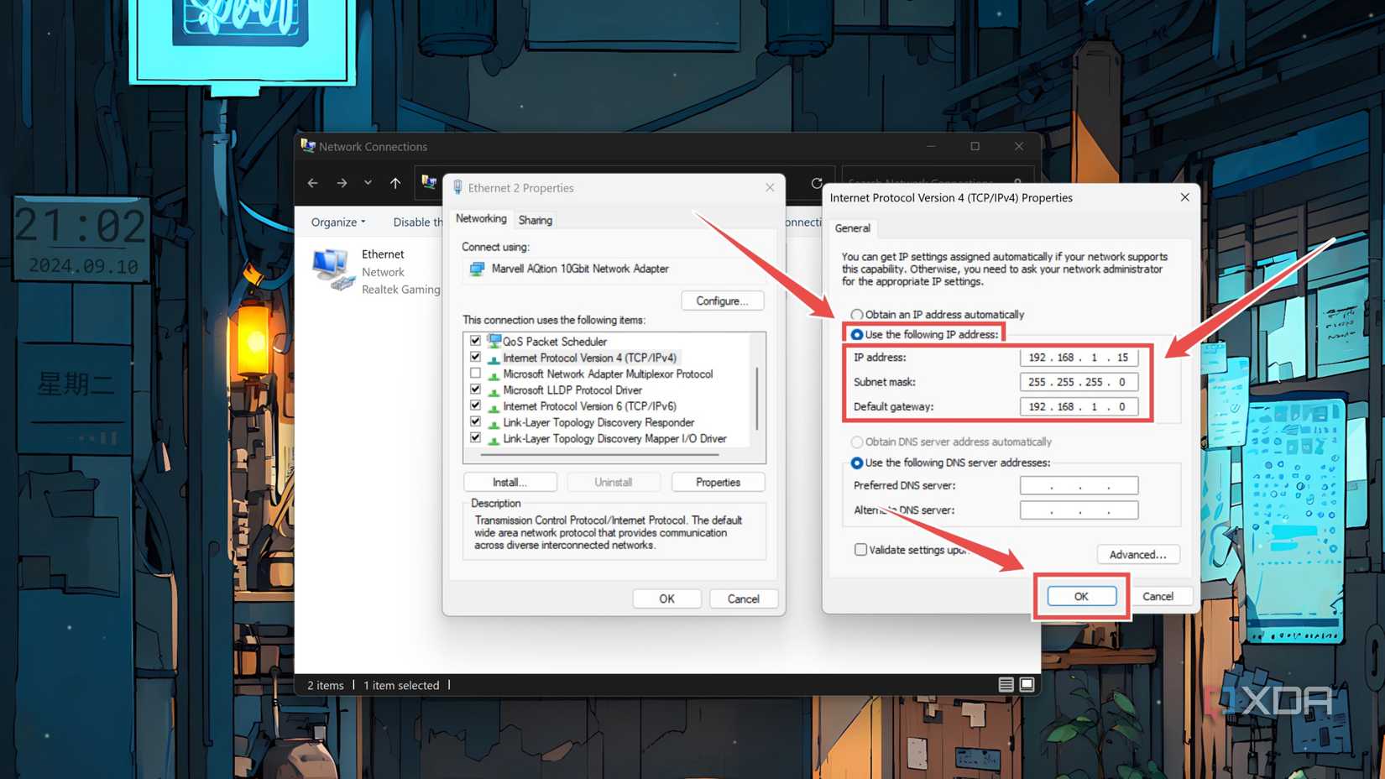Viewport: 1385px width, 779px height.
Task: Click the Configure... button
Action: (722, 301)
